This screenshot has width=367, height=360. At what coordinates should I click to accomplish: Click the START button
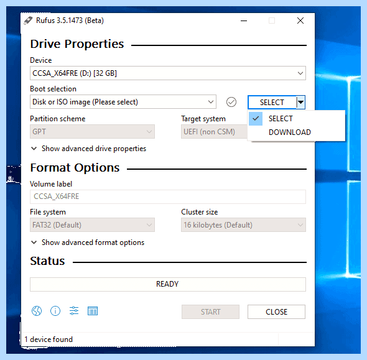point(210,312)
